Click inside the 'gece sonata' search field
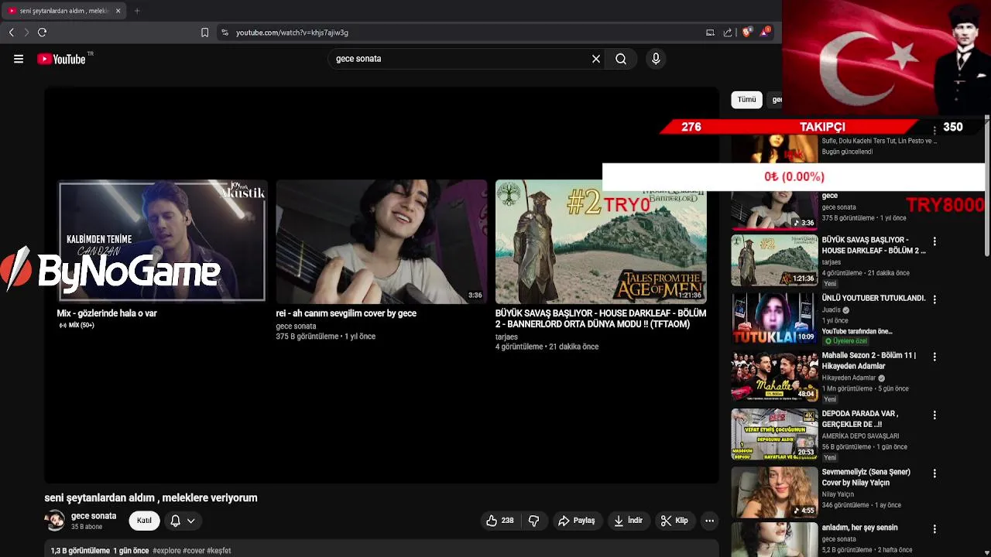Viewport: 991px width, 557px height. coord(461,59)
